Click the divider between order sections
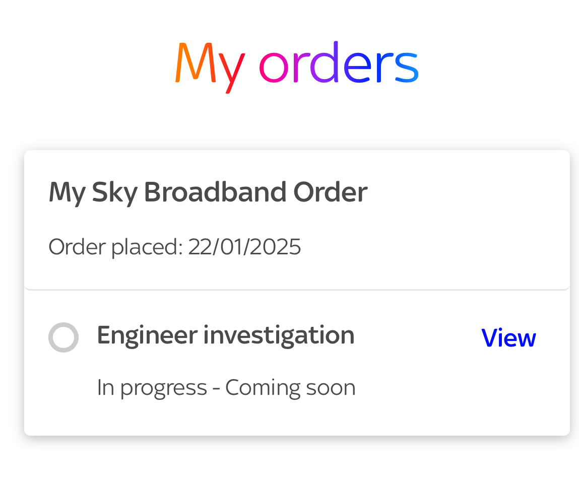The height and width of the screenshot is (486, 579). 296,289
